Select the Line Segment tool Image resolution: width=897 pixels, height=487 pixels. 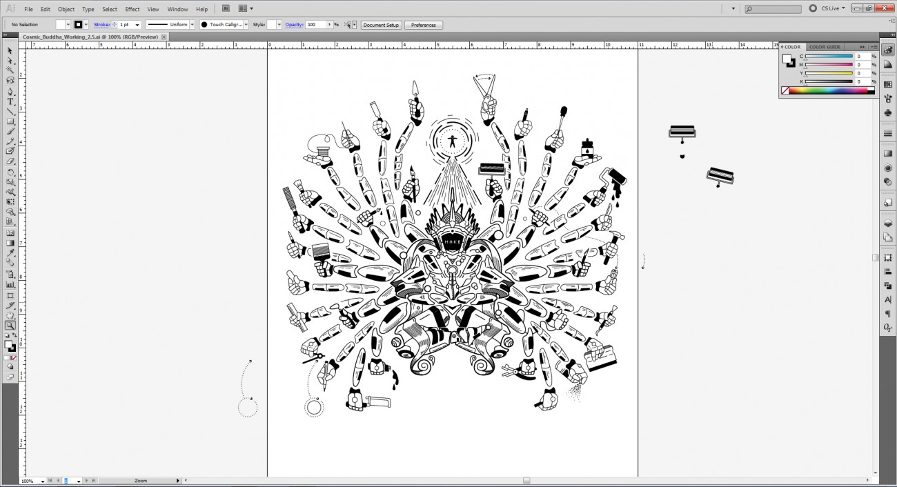(10, 112)
